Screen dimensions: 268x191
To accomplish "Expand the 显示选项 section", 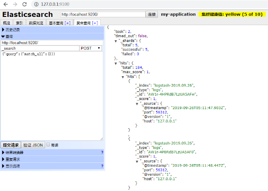I will point(52,166).
